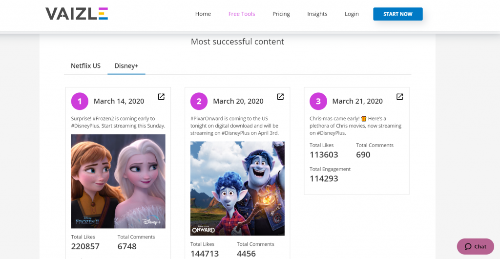Click likes value 220857
Image resolution: width=500 pixels, height=259 pixels.
pos(85,247)
